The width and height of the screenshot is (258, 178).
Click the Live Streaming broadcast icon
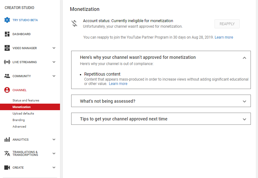pyautogui.click(x=7, y=62)
